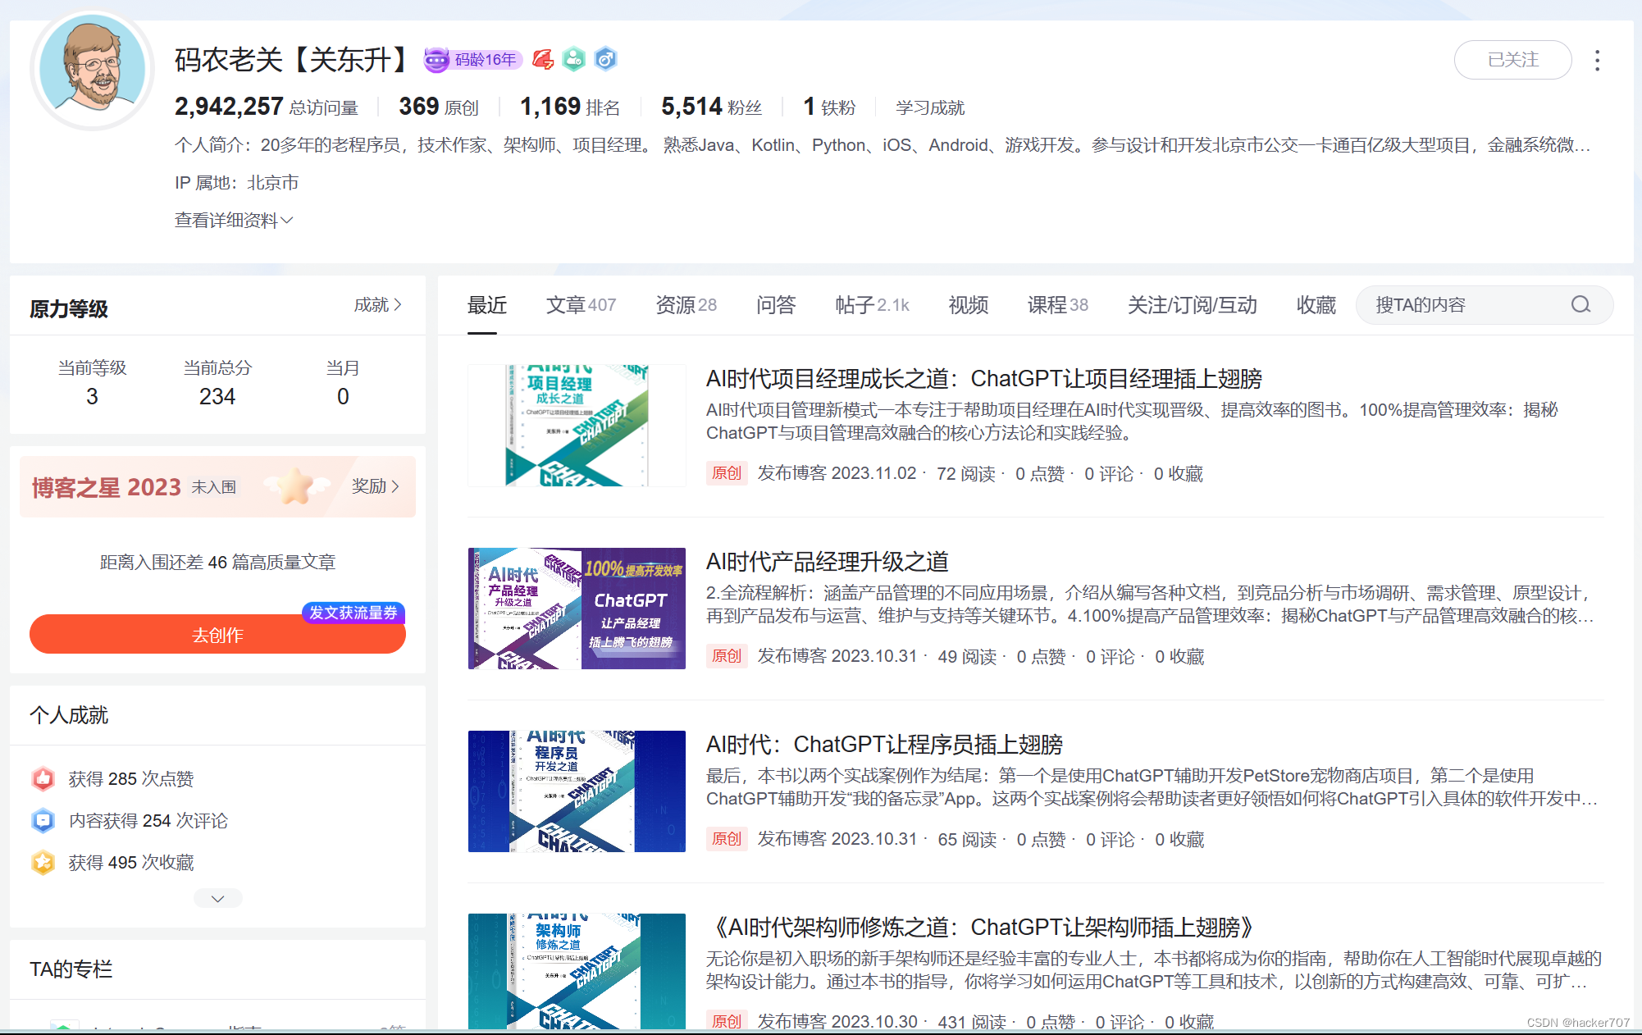Image resolution: width=1642 pixels, height=1035 pixels.
Task: Click the blue male gender badge icon
Action: [x=605, y=59]
